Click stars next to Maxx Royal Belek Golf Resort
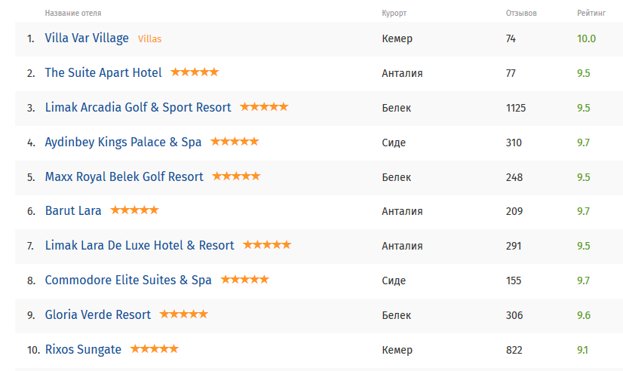Viewport: 623px width, 371px height. [x=236, y=176]
